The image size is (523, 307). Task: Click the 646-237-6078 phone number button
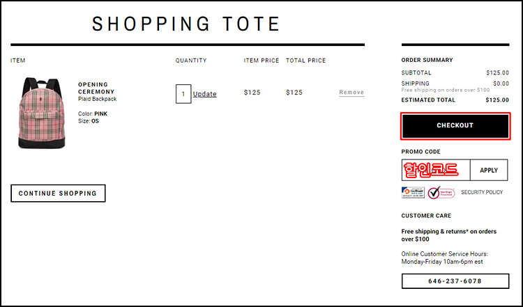point(455,281)
